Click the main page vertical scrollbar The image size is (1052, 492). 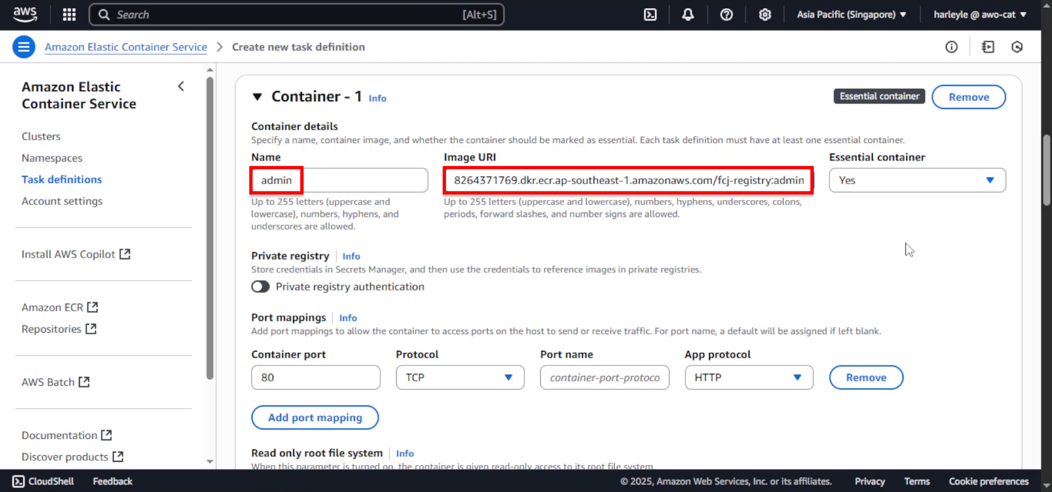(1047, 170)
